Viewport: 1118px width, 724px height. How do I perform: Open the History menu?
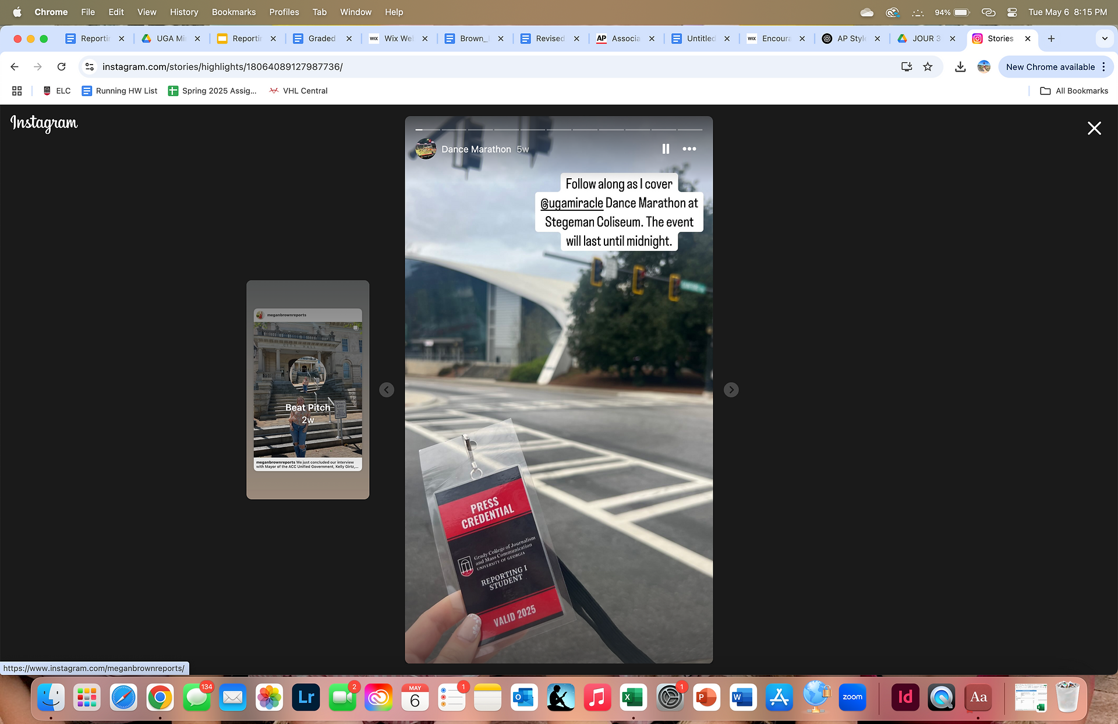click(x=184, y=12)
